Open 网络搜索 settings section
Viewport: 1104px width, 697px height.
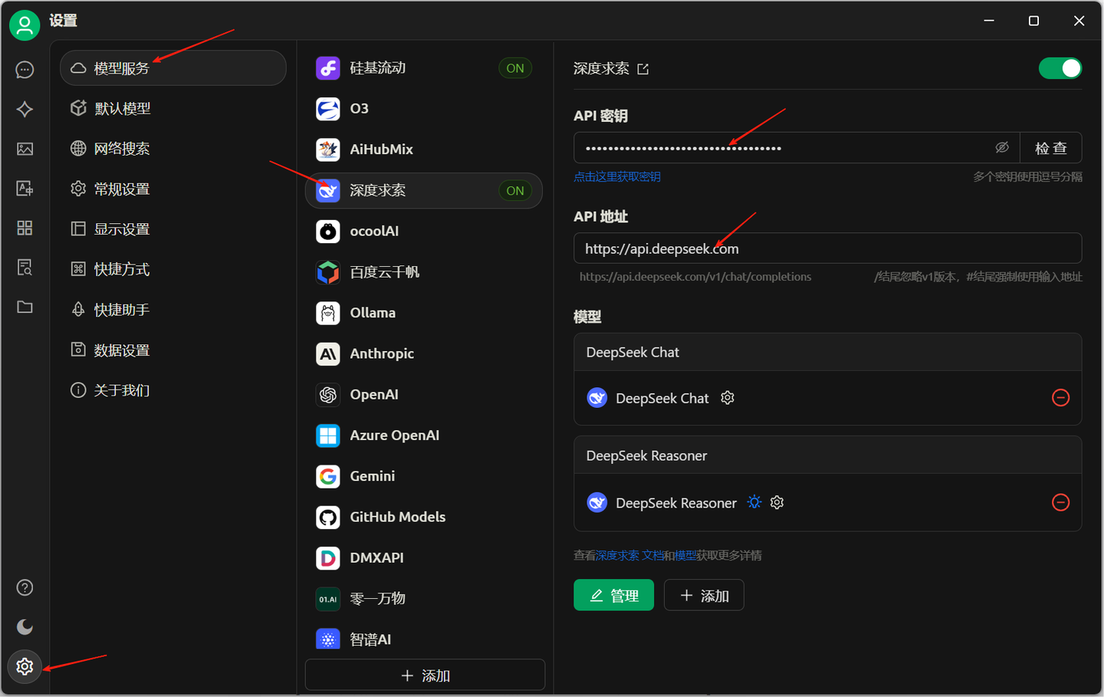173,148
